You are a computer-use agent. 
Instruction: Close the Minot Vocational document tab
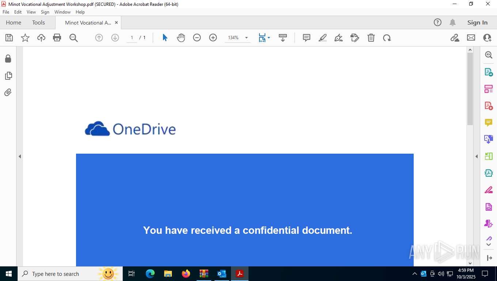(x=116, y=22)
